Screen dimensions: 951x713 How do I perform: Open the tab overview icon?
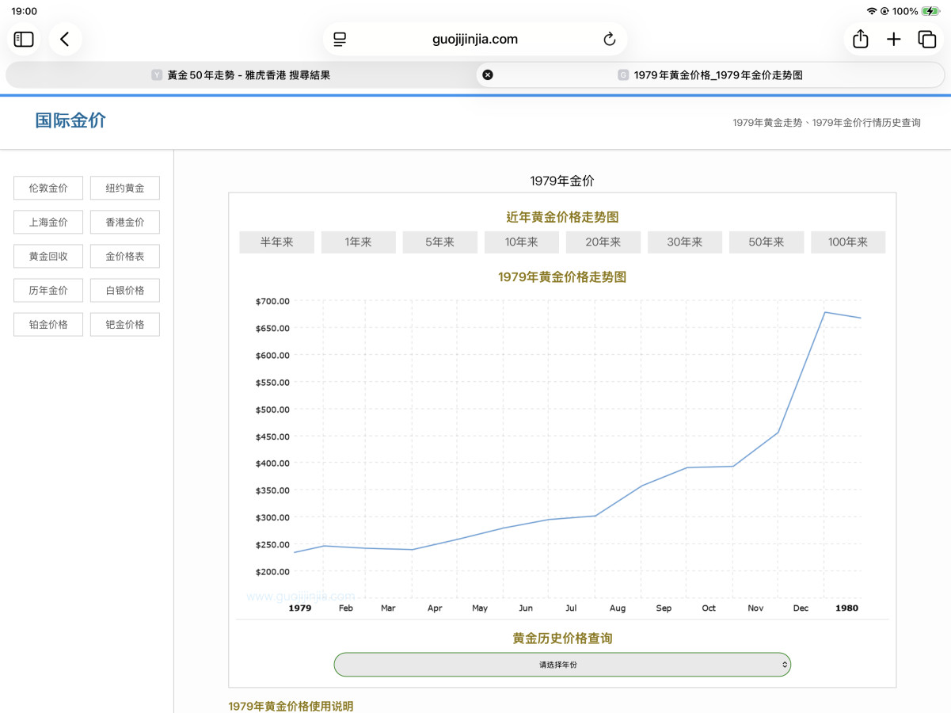(x=927, y=39)
